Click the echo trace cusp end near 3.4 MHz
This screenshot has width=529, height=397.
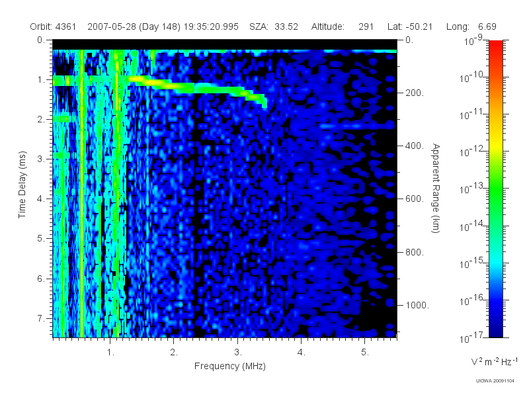coord(264,101)
